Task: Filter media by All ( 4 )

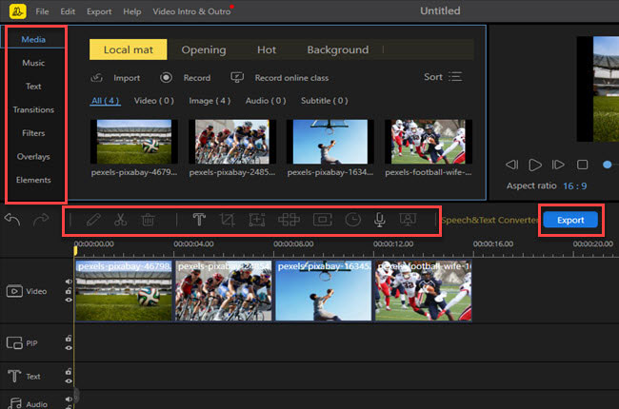Action: [x=105, y=101]
